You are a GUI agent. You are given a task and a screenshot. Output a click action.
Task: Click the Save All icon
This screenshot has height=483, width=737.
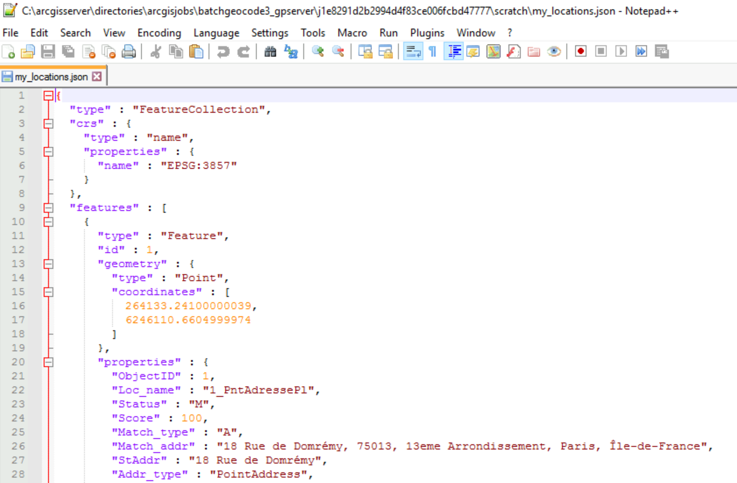(x=68, y=52)
